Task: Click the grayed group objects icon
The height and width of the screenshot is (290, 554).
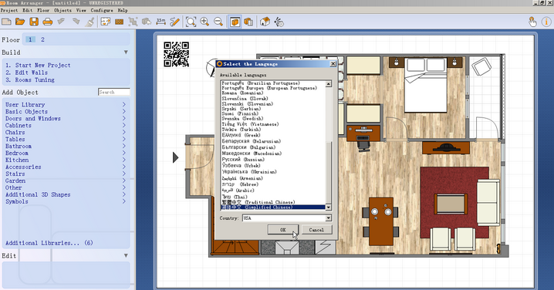Action: point(133,22)
